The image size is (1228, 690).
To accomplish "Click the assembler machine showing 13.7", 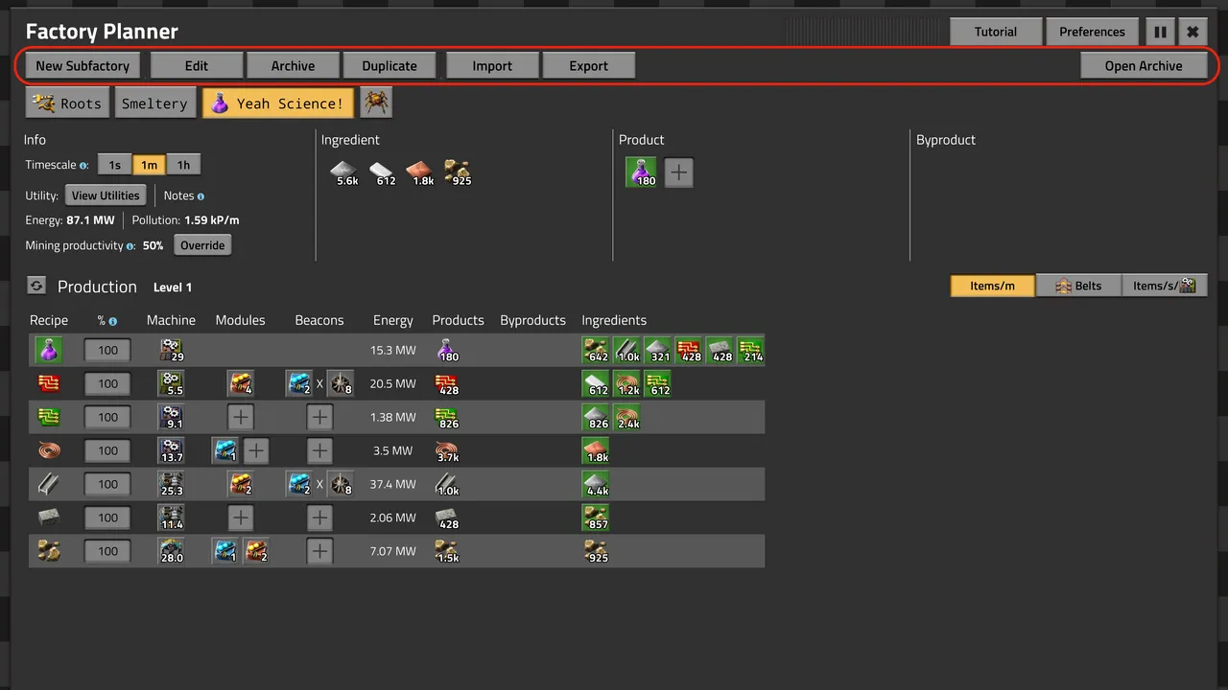I will (x=172, y=450).
